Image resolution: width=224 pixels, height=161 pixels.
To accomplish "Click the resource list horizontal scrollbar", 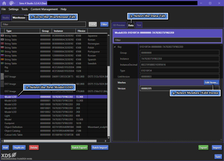I will click(x=50, y=141).
